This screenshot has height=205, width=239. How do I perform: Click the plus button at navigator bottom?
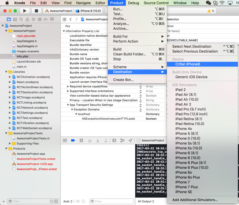(x=4, y=201)
